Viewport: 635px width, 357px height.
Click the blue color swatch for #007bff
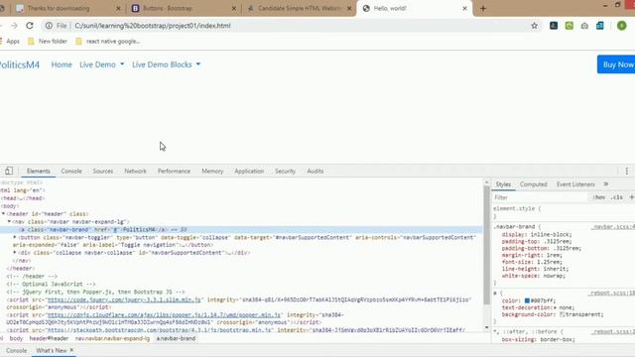click(527, 300)
